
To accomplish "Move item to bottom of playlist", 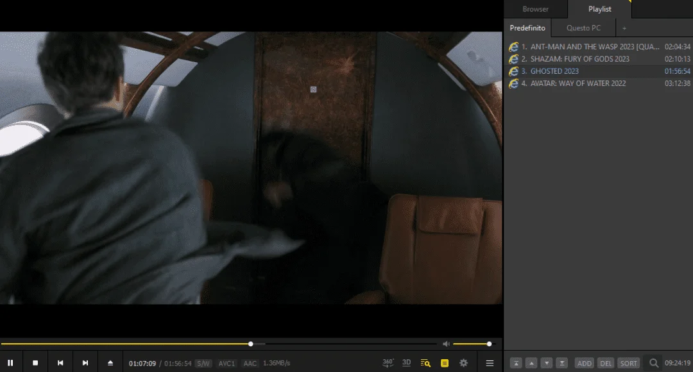I will [x=561, y=363].
